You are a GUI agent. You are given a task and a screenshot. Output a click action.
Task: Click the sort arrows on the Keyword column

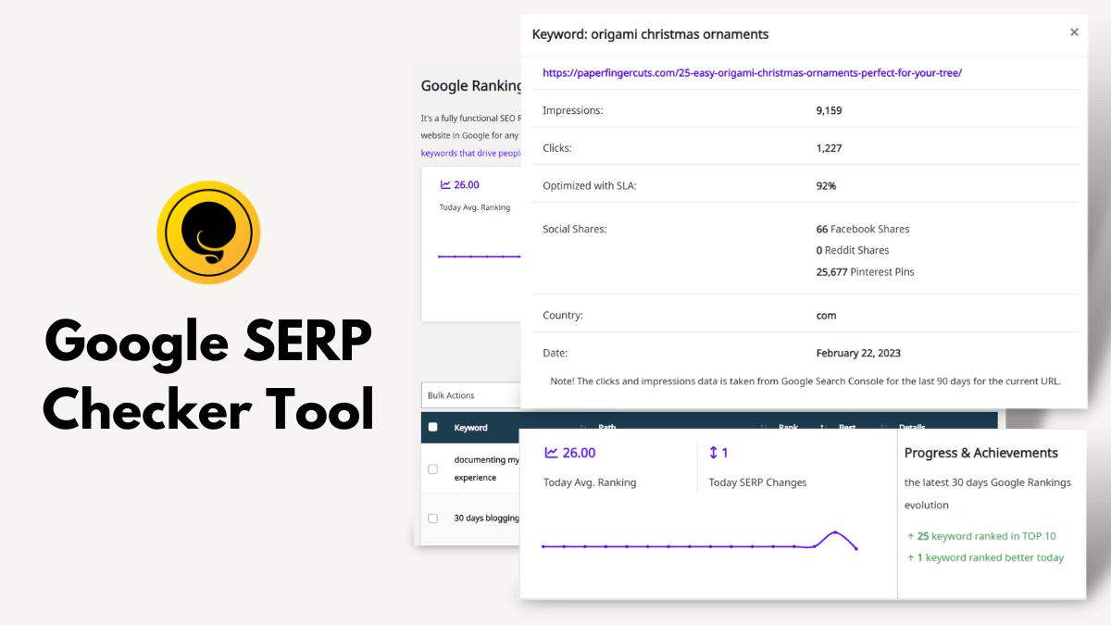(x=581, y=428)
